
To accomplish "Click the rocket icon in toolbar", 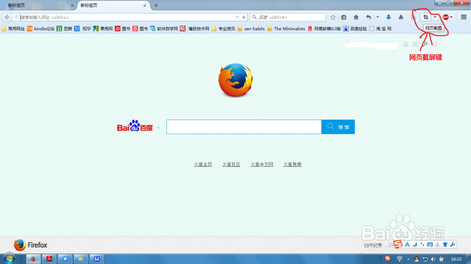I will [401, 17].
